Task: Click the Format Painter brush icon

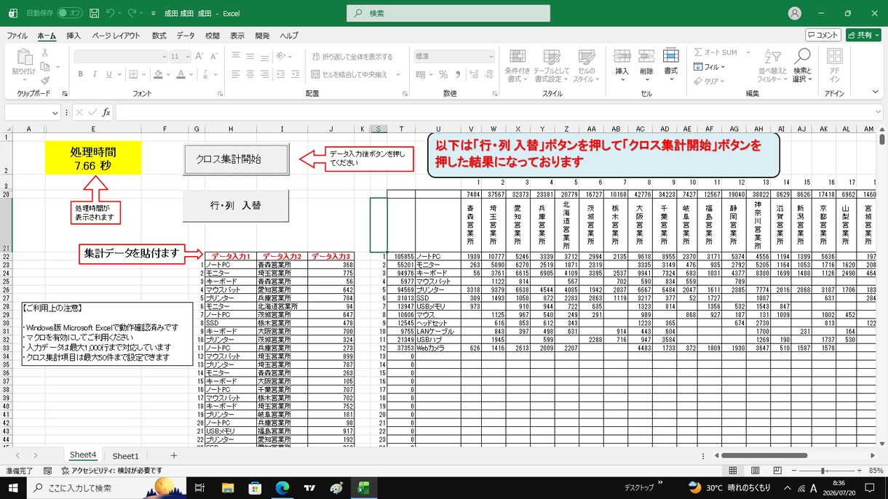Action: pyautogui.click(x=45, y=80)
